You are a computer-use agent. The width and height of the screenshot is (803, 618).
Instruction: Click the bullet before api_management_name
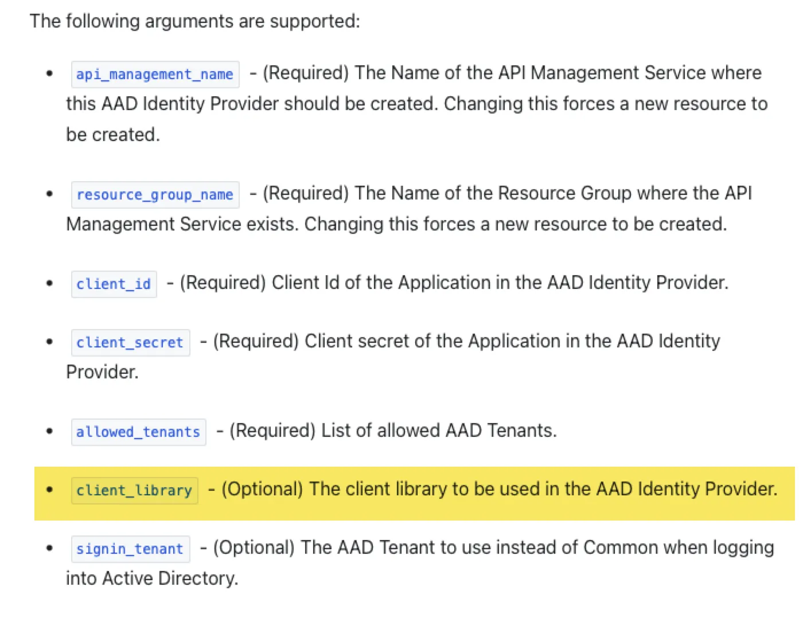(x=50, y=73)
